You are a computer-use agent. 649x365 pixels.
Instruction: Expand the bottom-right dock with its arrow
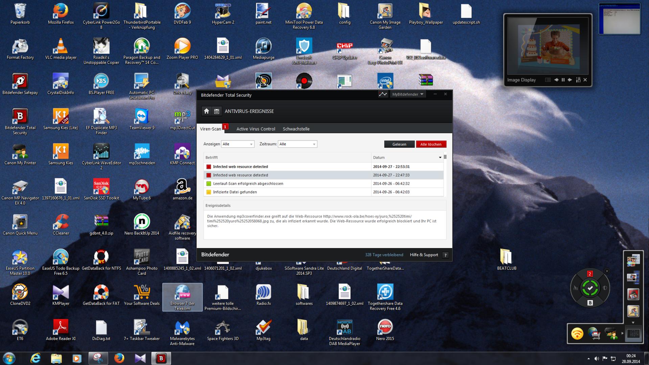click(x=622, y=334)
